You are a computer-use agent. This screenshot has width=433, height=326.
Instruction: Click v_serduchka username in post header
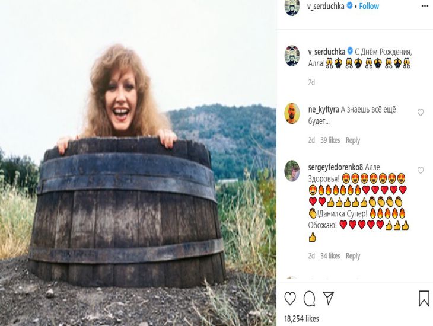326,6
